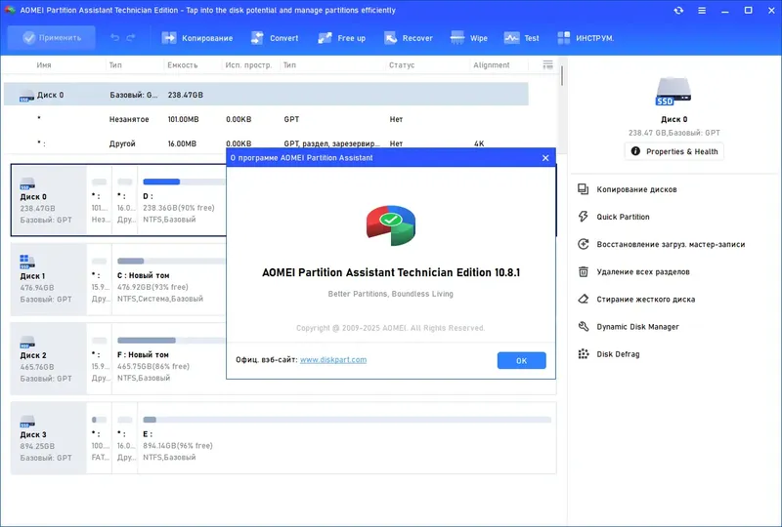This screenshot has width=782, height=527.
Task: Select partition C: Новый том on Disk 1
Action: (x=169, y=279)
